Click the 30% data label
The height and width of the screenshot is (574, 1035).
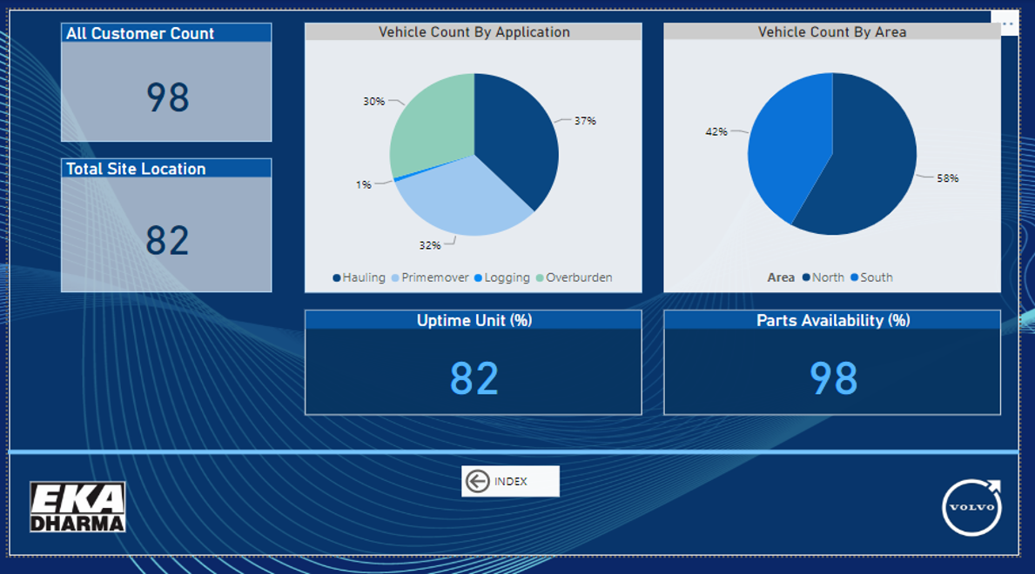click(x=373, y=101)
